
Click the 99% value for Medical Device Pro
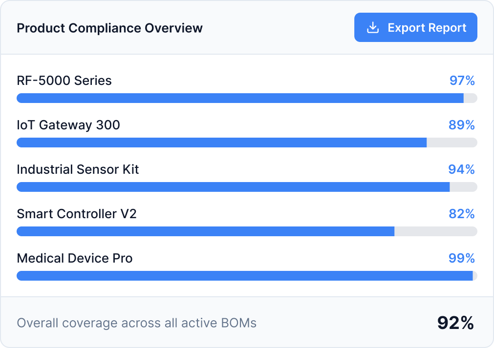pyautogui.click(x=462, y=258)
